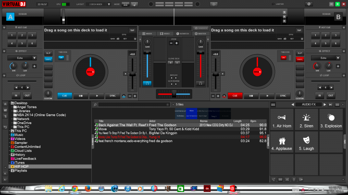Click the favorites star icon in browser sidebar
This screenshot has width=348, height=195.
tap(5, 104)
